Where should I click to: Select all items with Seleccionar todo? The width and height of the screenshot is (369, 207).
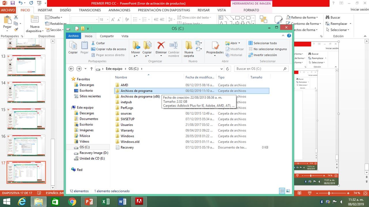(x=263, y=43)
